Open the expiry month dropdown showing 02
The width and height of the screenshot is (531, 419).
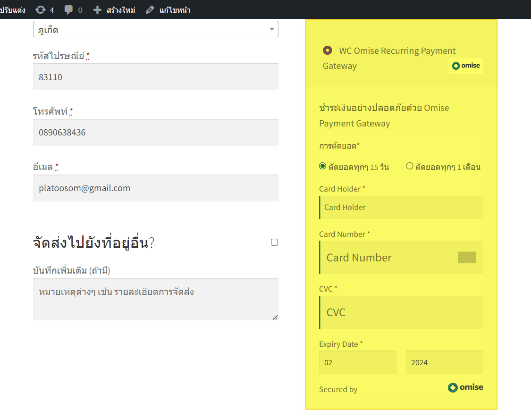357,362
